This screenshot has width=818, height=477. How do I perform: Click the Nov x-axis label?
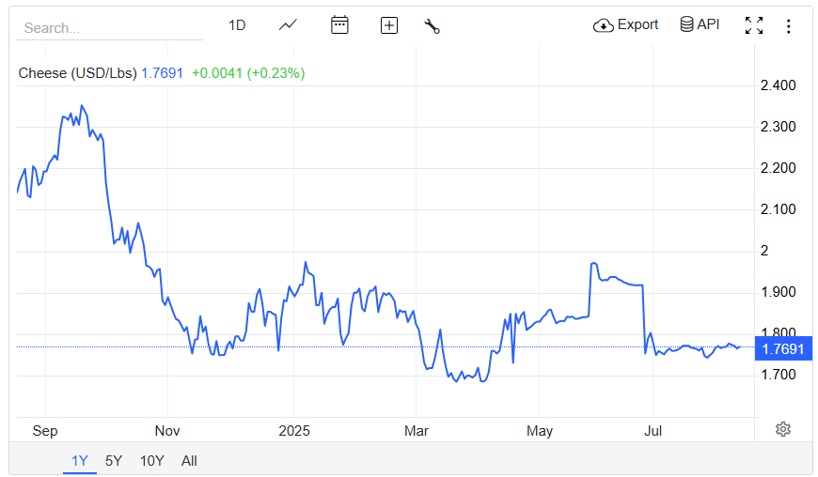(167, 431)
